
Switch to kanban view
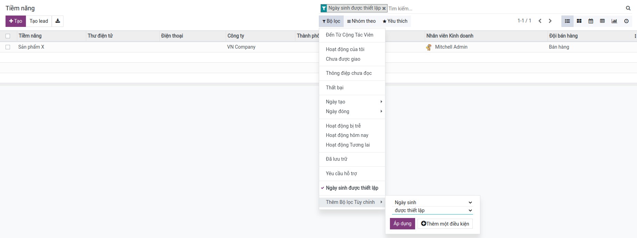pos(579,21)
